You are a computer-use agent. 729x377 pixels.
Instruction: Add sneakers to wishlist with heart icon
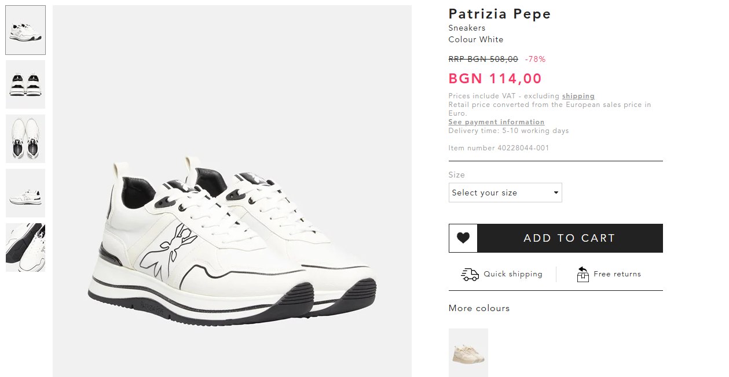pyautogui.click(x=463, y=238)
